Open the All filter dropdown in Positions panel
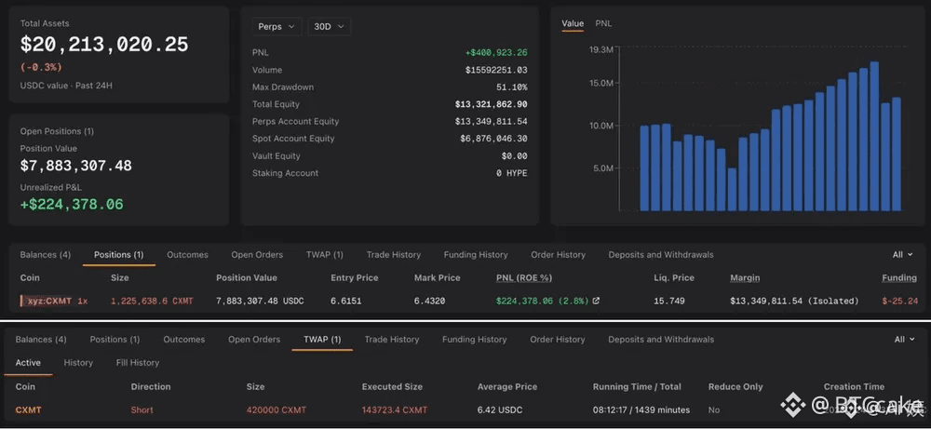931x429 pixels. pyautogui.click(x=902, y=255)
